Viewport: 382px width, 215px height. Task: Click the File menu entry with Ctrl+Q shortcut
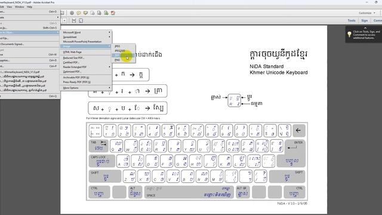point(29,96)
